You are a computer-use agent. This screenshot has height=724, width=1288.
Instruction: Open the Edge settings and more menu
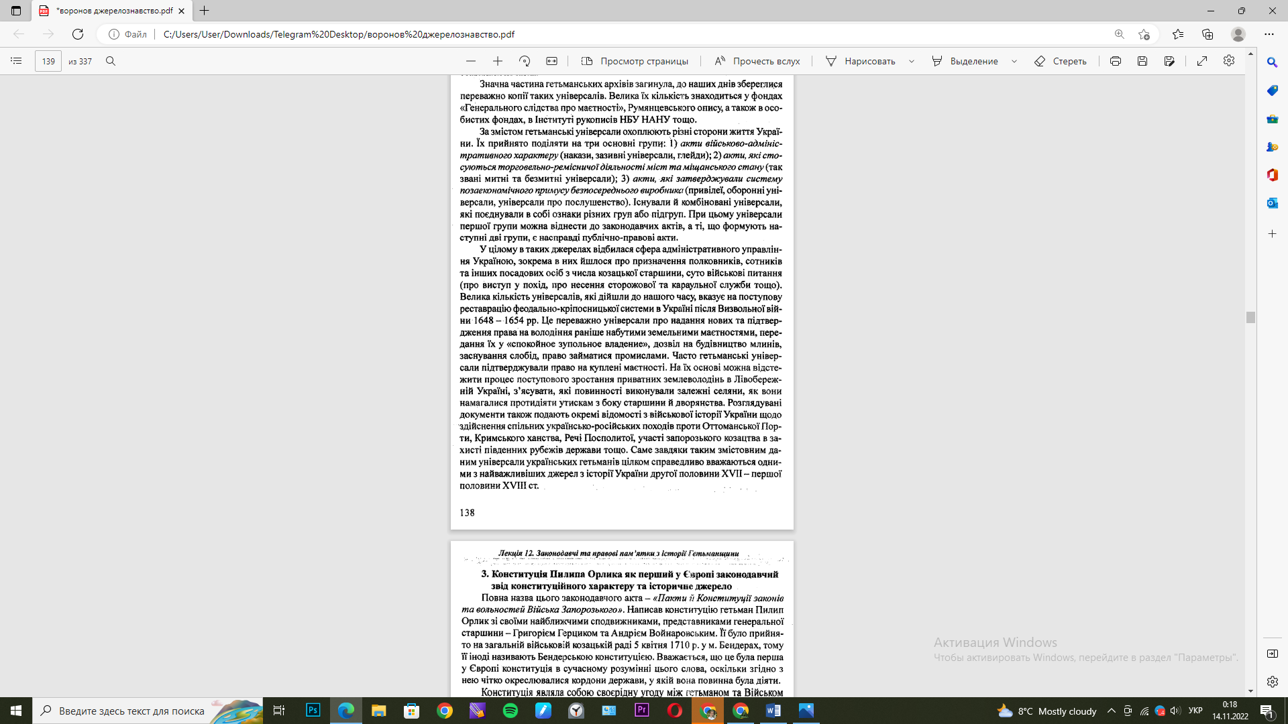point(1269,34)
